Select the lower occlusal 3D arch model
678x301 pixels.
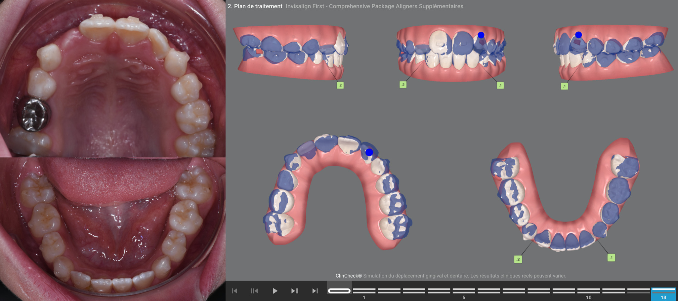pyautogui.click(x=565, y=195)
